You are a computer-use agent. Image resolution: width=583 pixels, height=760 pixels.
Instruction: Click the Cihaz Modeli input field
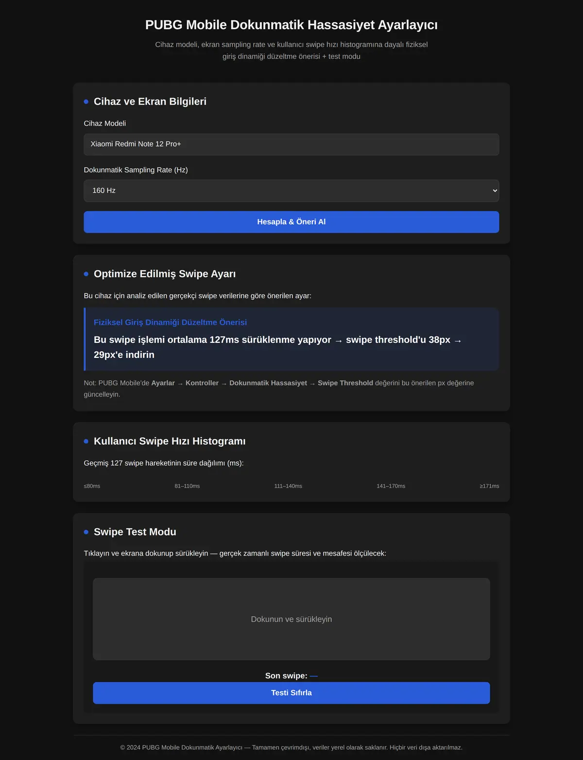point(291,144)
